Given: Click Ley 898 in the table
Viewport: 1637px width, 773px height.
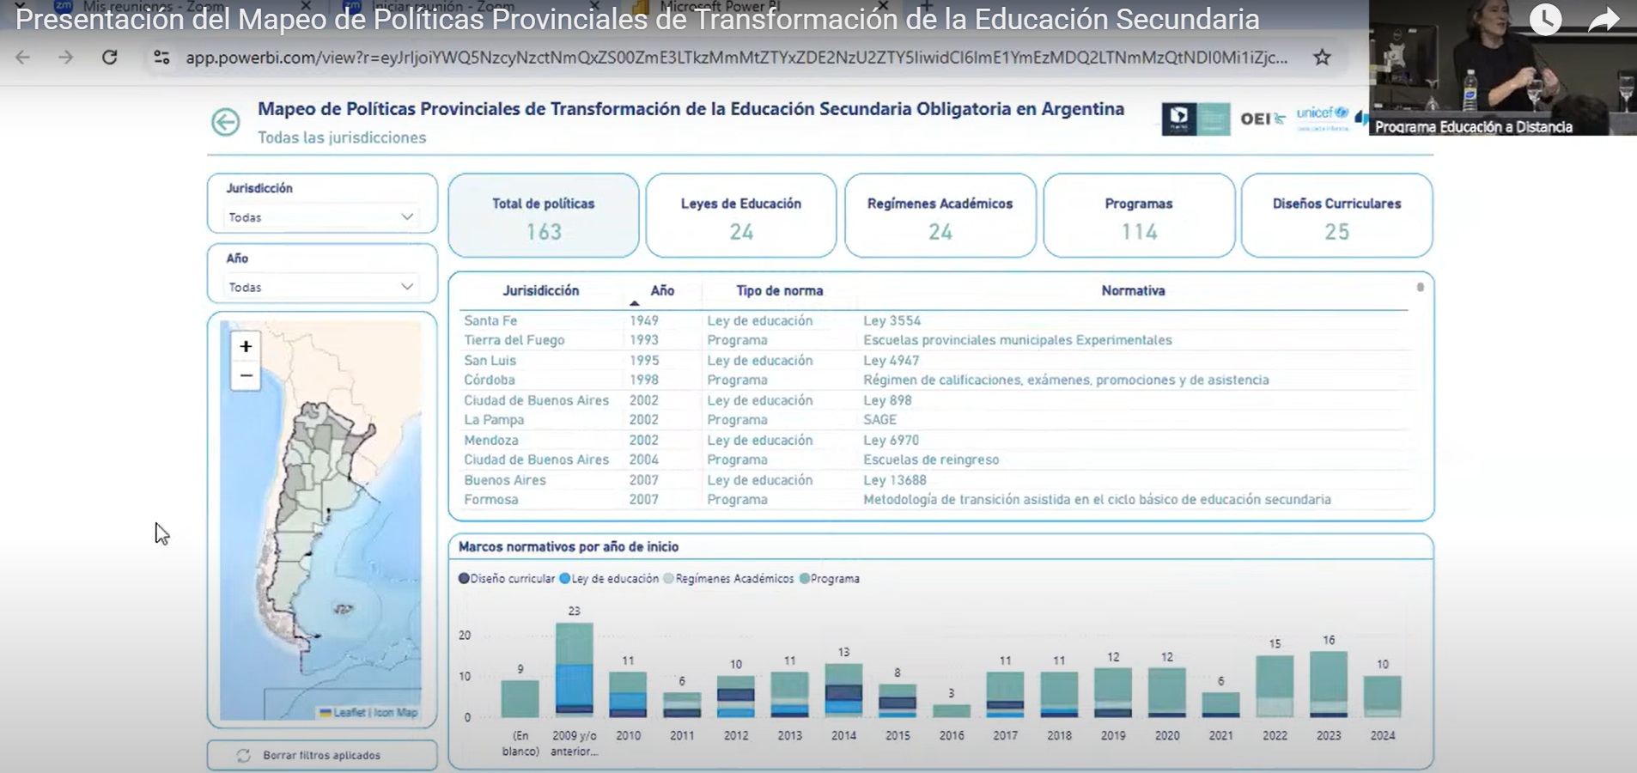Looking at the screenshot, I should click(x=887, y=400).
